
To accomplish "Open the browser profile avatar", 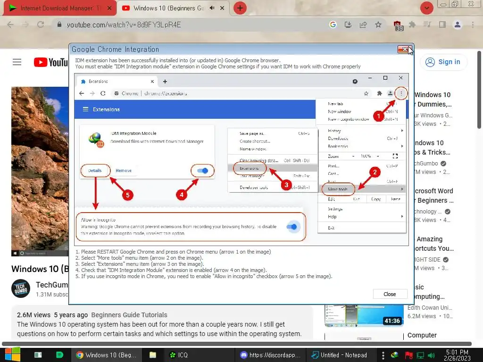I will [458, 25].
